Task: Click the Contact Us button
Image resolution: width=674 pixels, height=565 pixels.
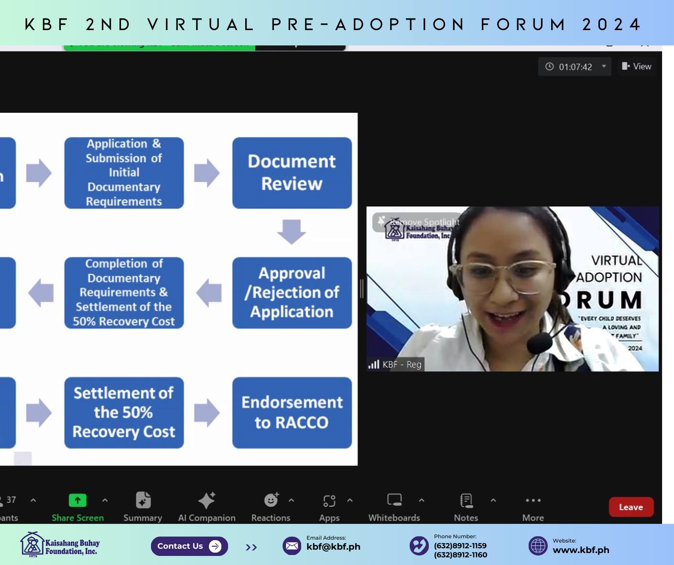Action: 189,546
